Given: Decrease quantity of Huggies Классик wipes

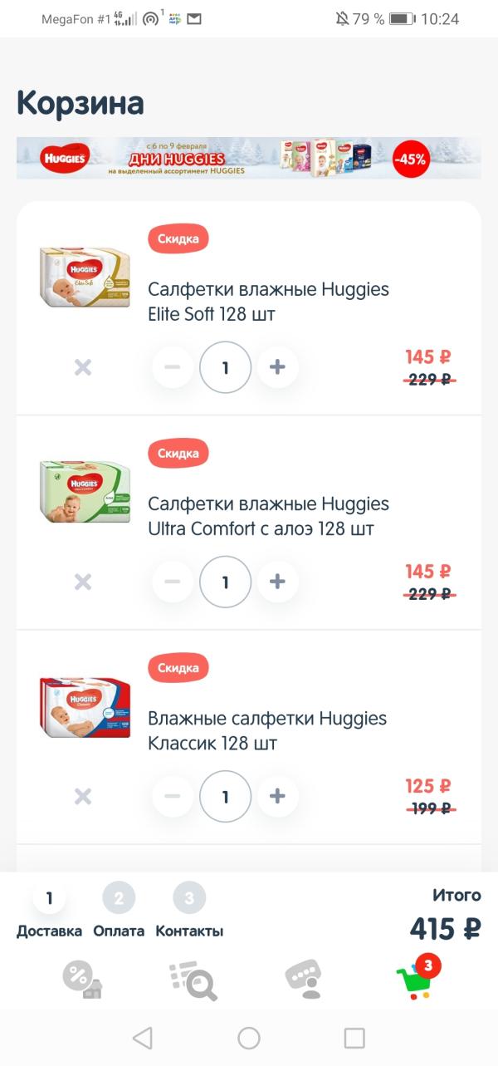Looking at the screenshot, I should [173, 796].
